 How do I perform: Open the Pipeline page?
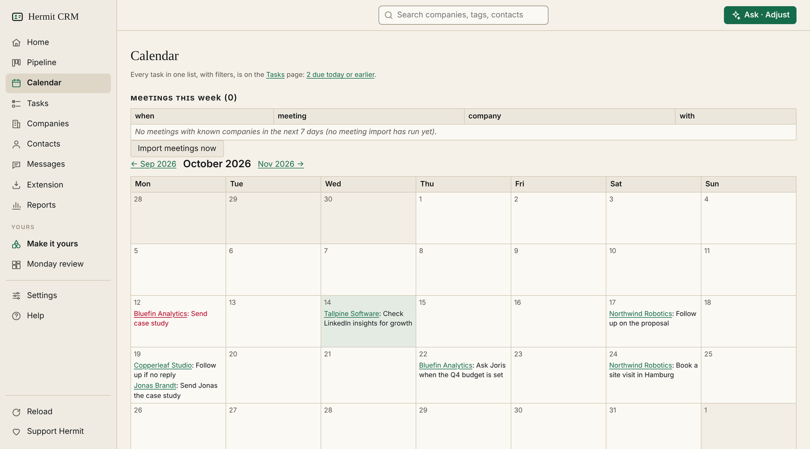click(58, 63)
